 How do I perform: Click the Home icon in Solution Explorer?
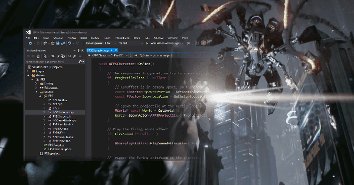coord(38,56)
